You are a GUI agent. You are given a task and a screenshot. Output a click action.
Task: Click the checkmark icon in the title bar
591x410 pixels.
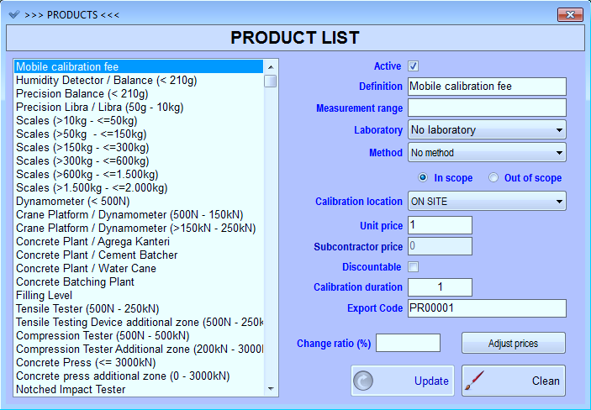pos(14,14)
